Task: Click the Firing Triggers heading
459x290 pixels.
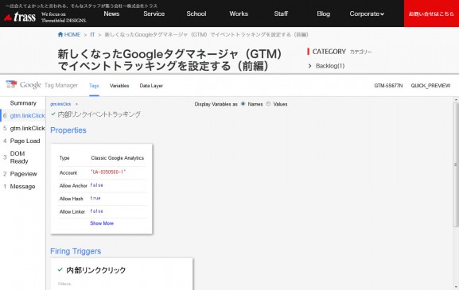Action: click(76, 251)
